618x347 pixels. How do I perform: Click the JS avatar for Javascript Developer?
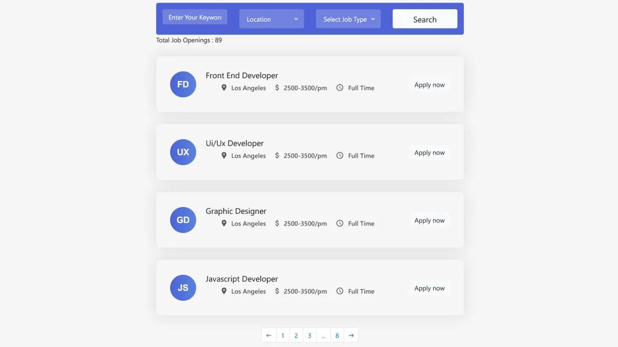point(183,287)
